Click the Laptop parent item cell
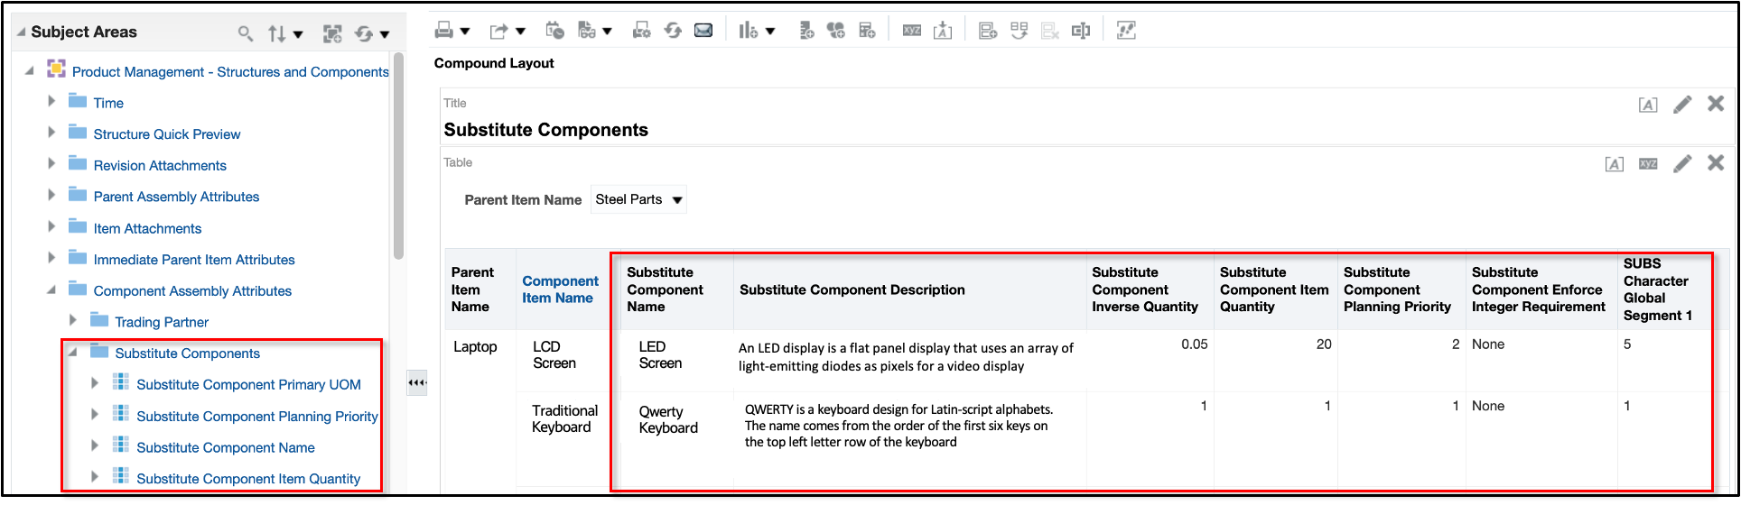The width and height of the screenshot is (1741, 505). tap(475, 346)
